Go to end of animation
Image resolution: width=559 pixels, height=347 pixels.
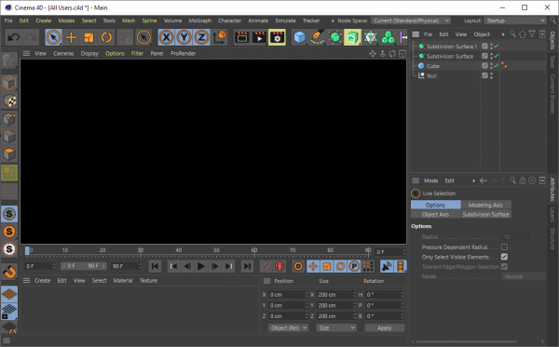(x=247, y=266)
